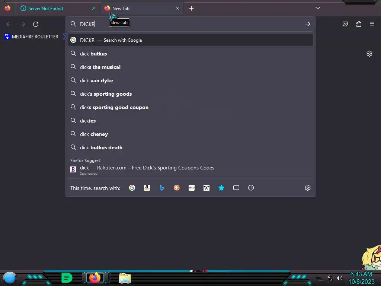Close the New Tab tab
This screenshot has height=286, width=381.
177,8
